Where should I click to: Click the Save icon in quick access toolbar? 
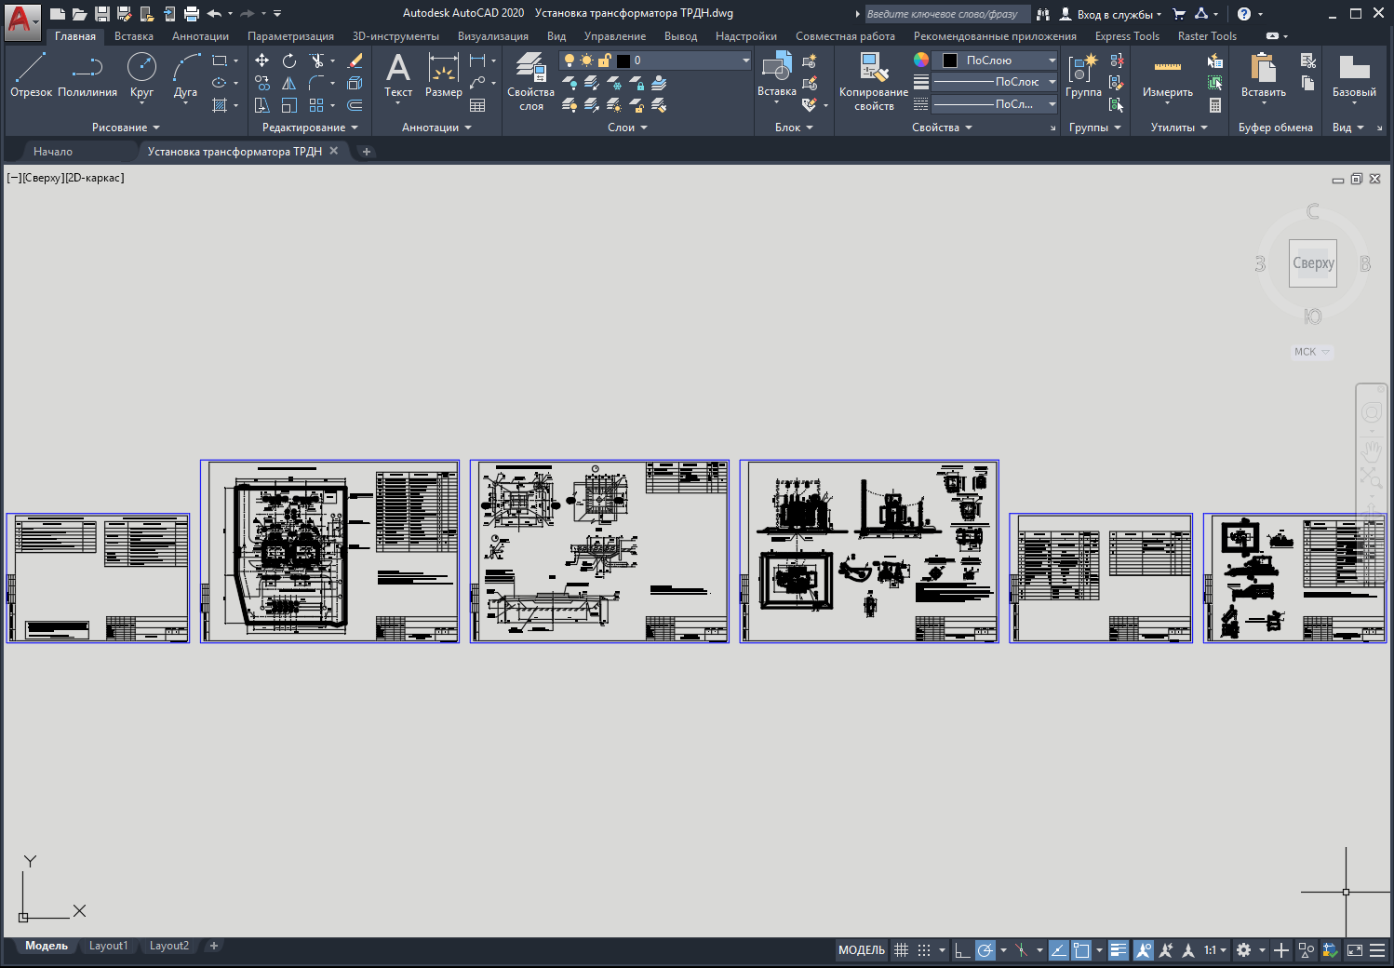[x=102, y=14]
